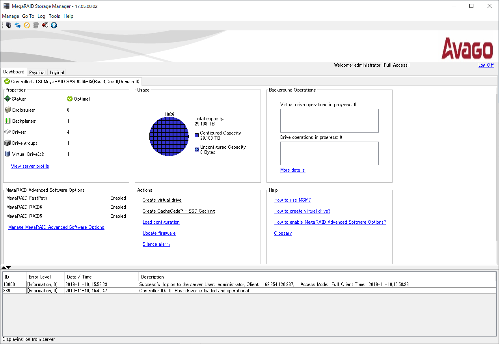Click the Drives icon in Properties
This screenshot has width=499, height=344.
pos(7,132)
